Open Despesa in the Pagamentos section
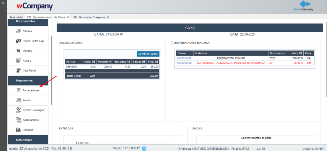 coord(28,130)
